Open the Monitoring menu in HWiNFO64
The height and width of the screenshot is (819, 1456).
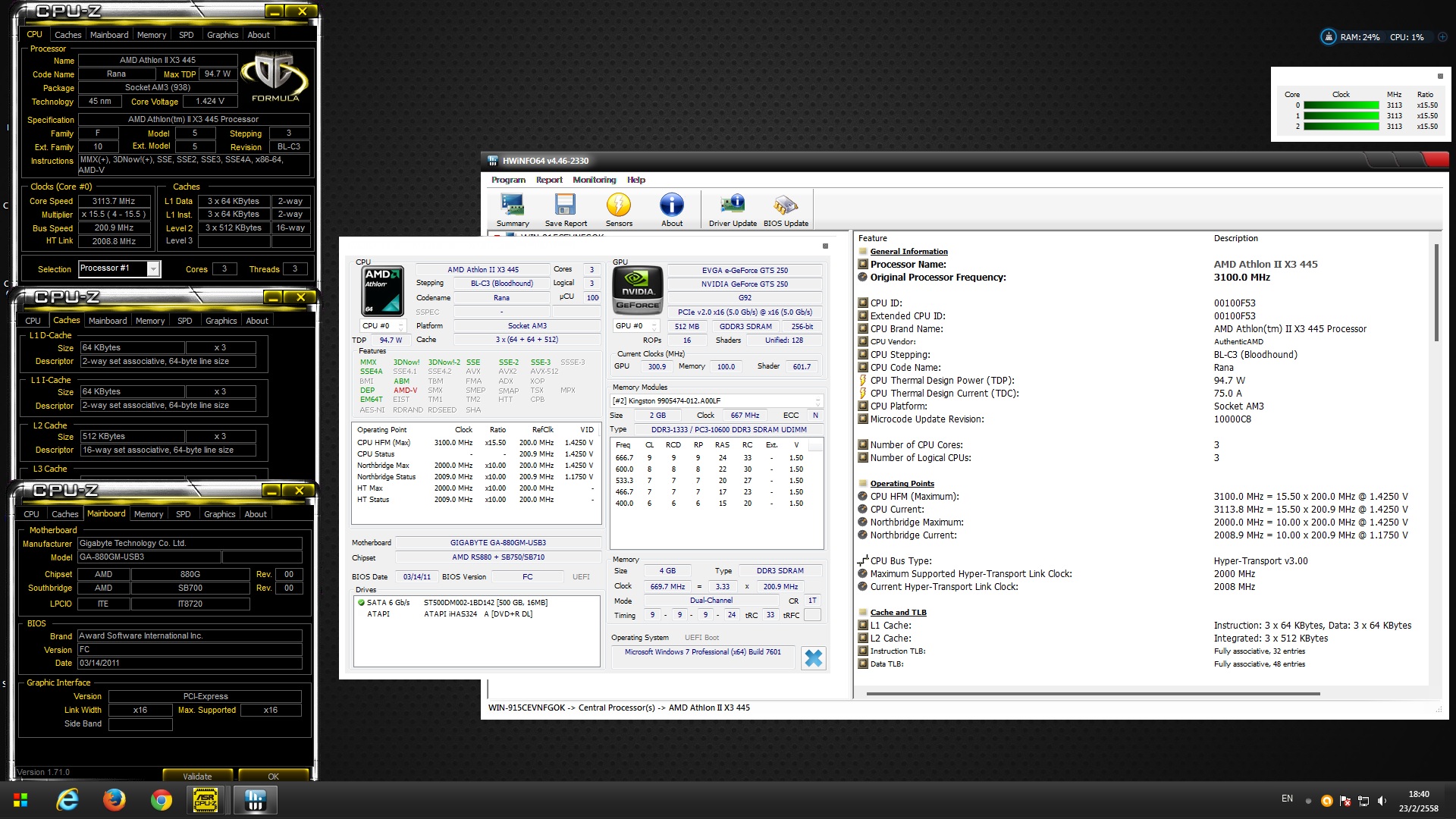(594, 180)
